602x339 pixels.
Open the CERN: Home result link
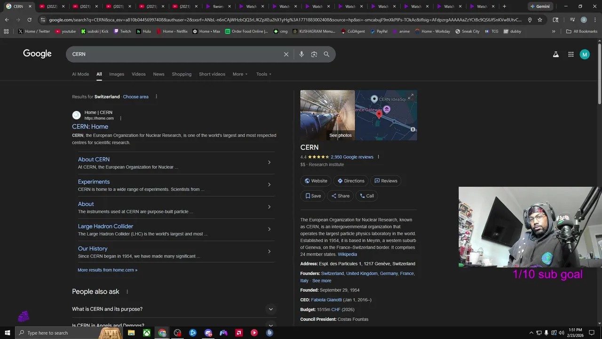tap(90, 127)
